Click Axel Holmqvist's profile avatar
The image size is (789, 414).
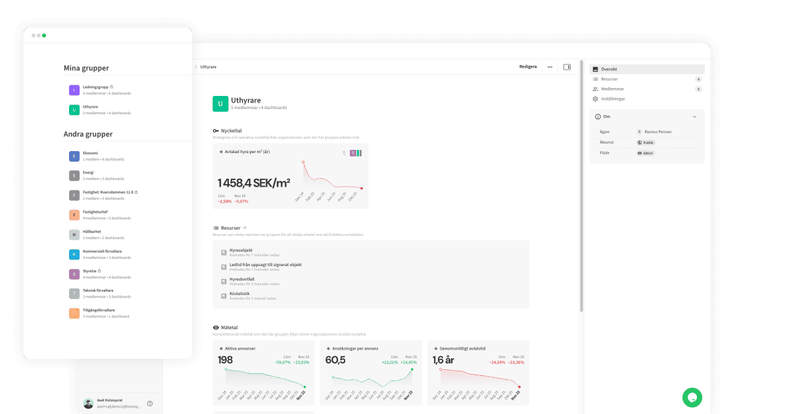click(x=88, y=402)
